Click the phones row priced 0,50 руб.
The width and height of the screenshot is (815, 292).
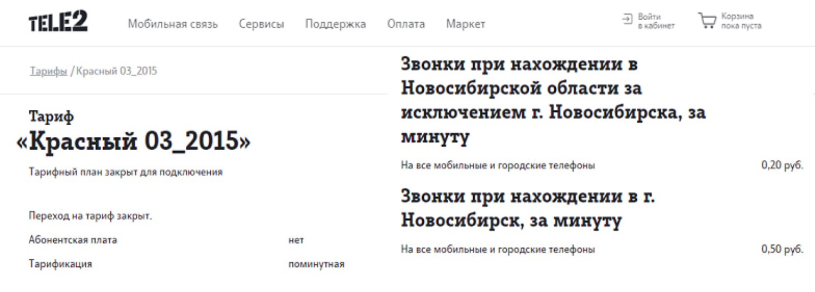coord(602,250)
